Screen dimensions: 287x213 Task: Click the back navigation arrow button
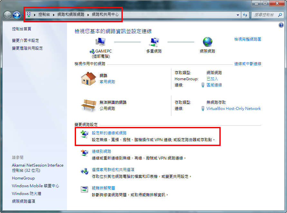click(x=7, y=15)
